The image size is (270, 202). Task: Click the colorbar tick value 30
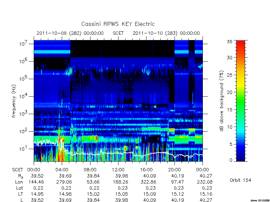coord(230,57)
